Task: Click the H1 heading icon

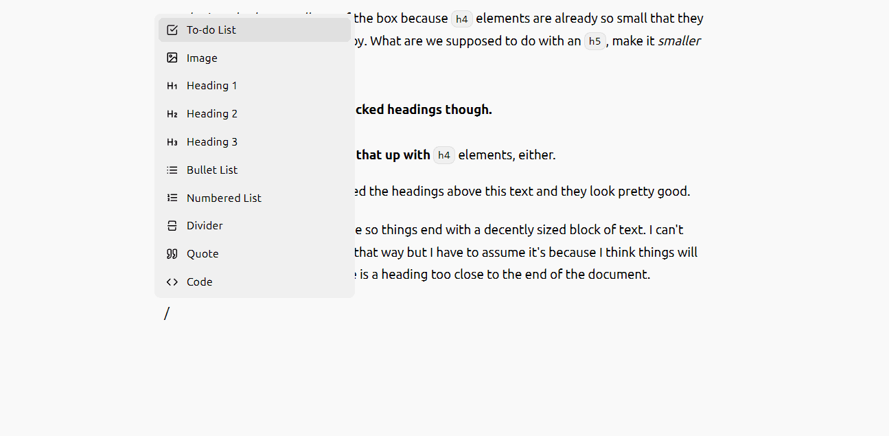Action: (172, 86)
